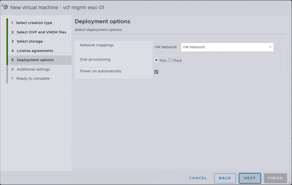Image resolution: width=292 pixels, height=185 pixels.
Task: Return to step 4 License agreements
Action: (x=35, y=51)
